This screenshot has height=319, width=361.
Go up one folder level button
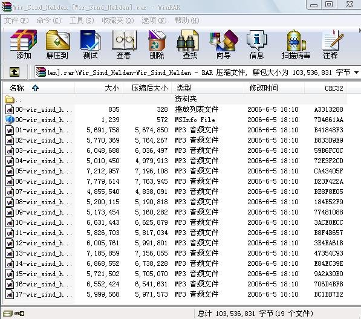coord(15,72)
